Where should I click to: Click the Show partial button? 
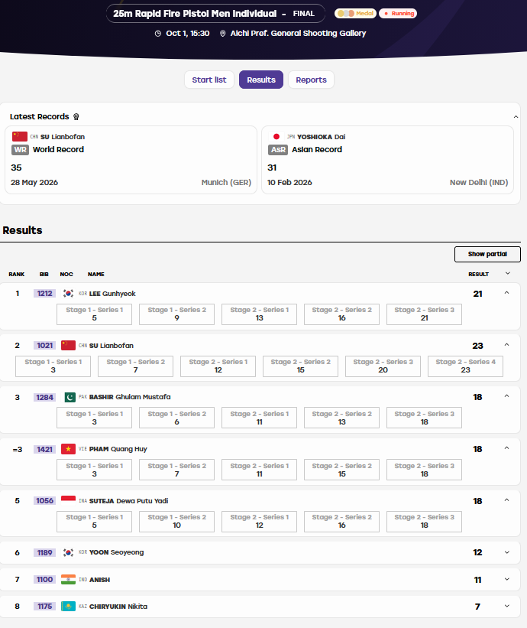click(487, 254)
